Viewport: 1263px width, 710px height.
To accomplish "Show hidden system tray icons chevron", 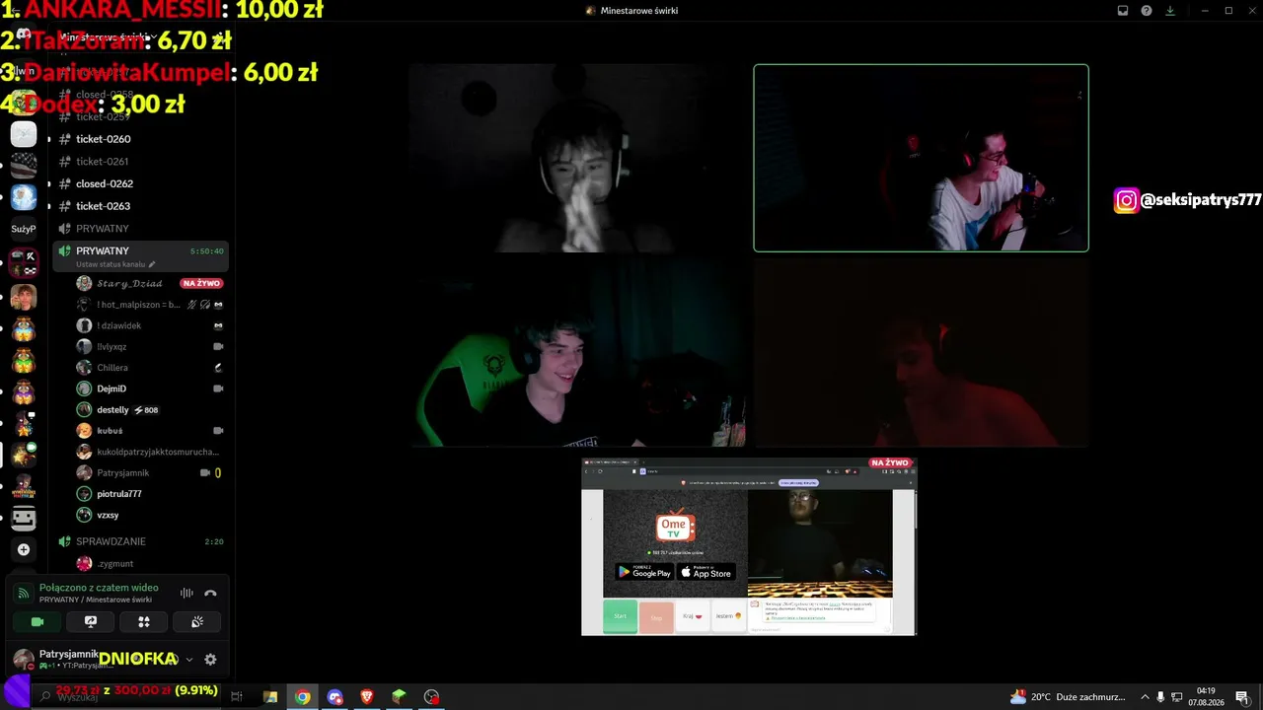I will pos(1145,697).
